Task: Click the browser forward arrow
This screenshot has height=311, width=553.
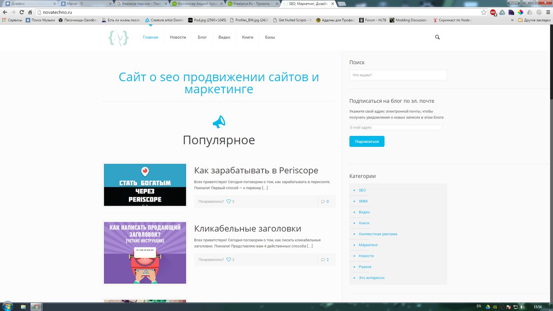Action: [13, 12]
